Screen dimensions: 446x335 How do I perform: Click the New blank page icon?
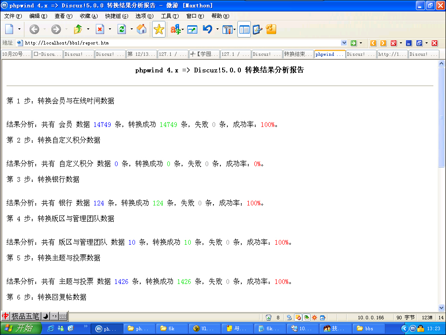10,29
